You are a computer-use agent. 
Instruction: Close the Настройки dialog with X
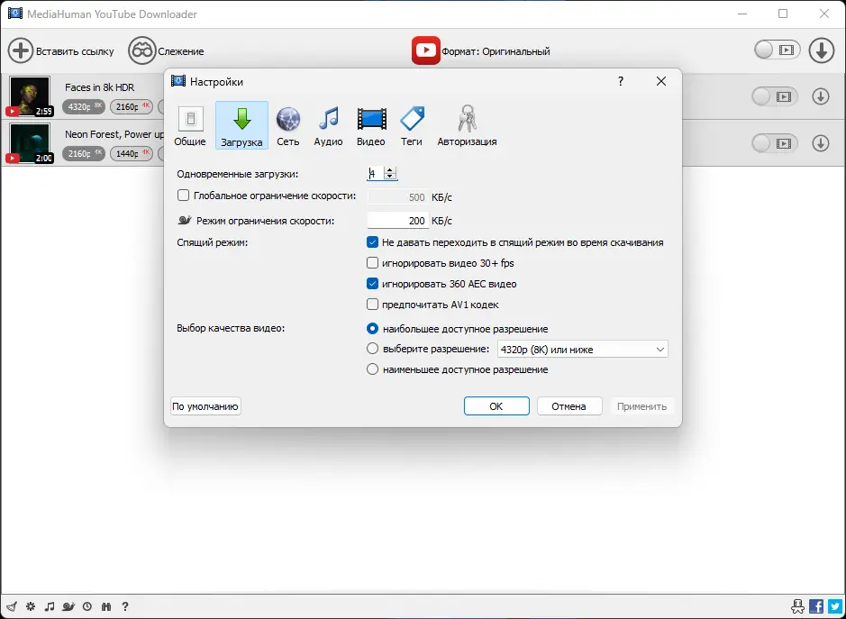coord(661,81)
